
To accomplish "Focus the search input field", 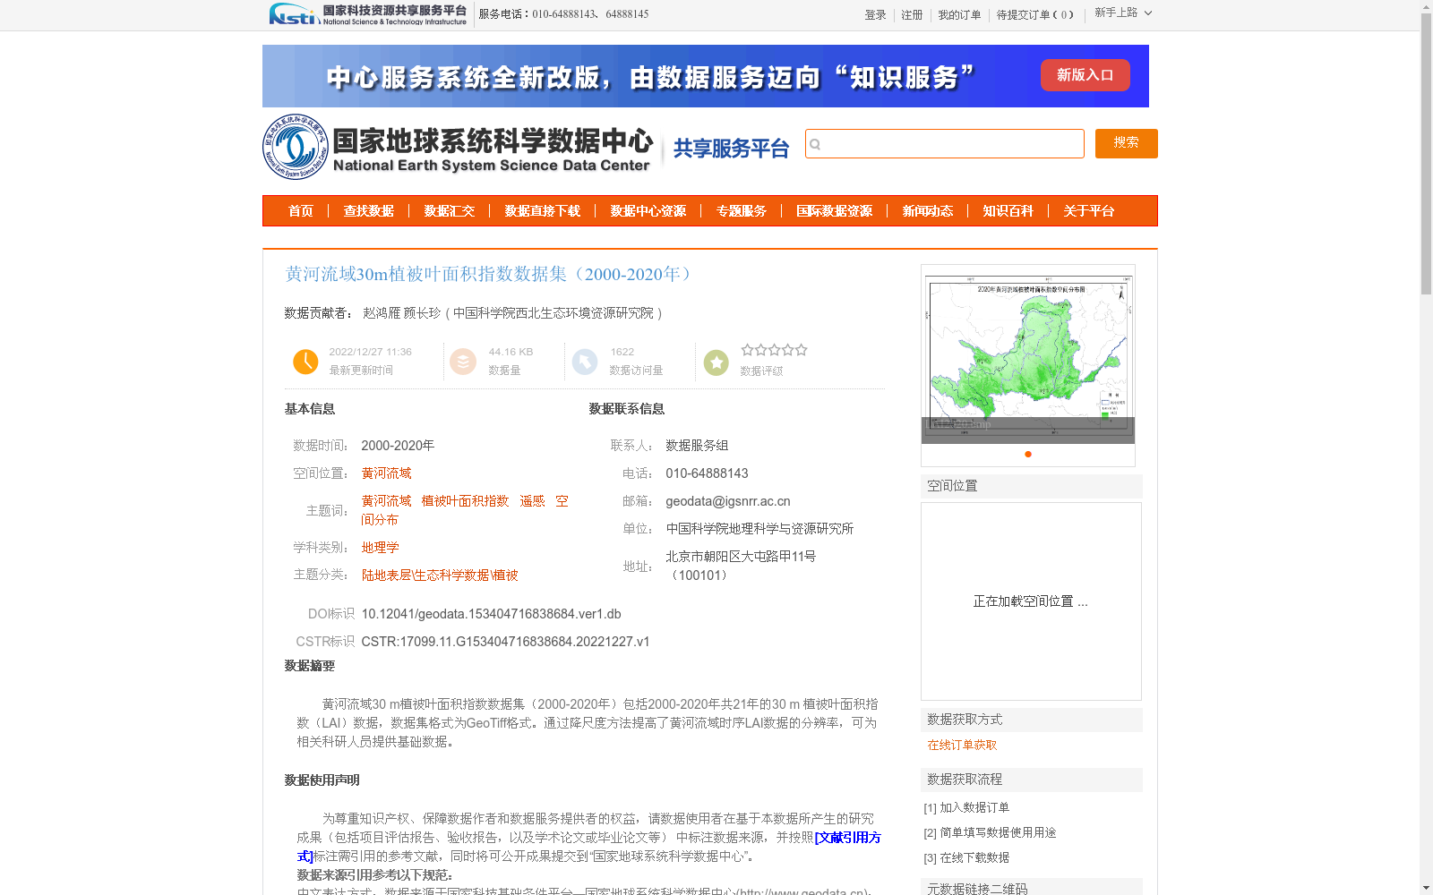I will (x=945, y=143).
